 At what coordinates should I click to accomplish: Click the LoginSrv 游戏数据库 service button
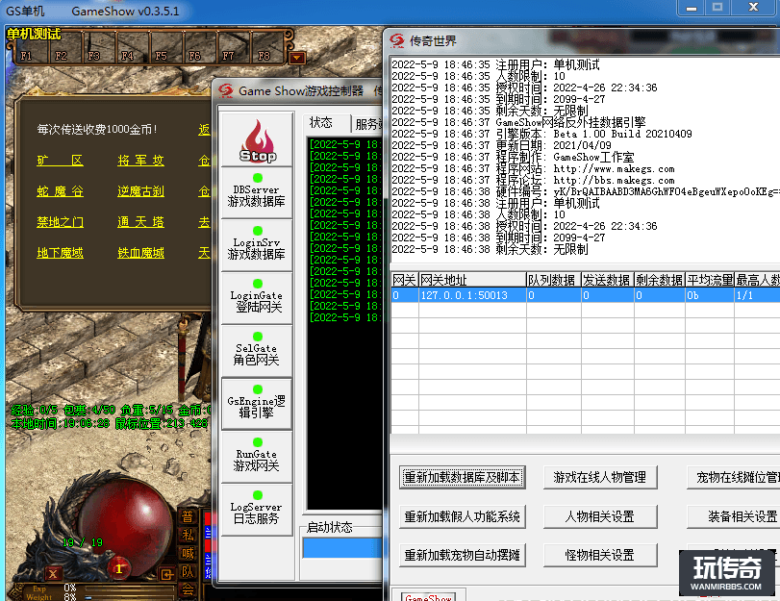click(x=257, y=245)
